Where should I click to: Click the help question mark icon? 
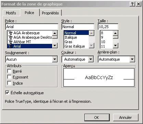pyautogui.click(x=132, y=4)
